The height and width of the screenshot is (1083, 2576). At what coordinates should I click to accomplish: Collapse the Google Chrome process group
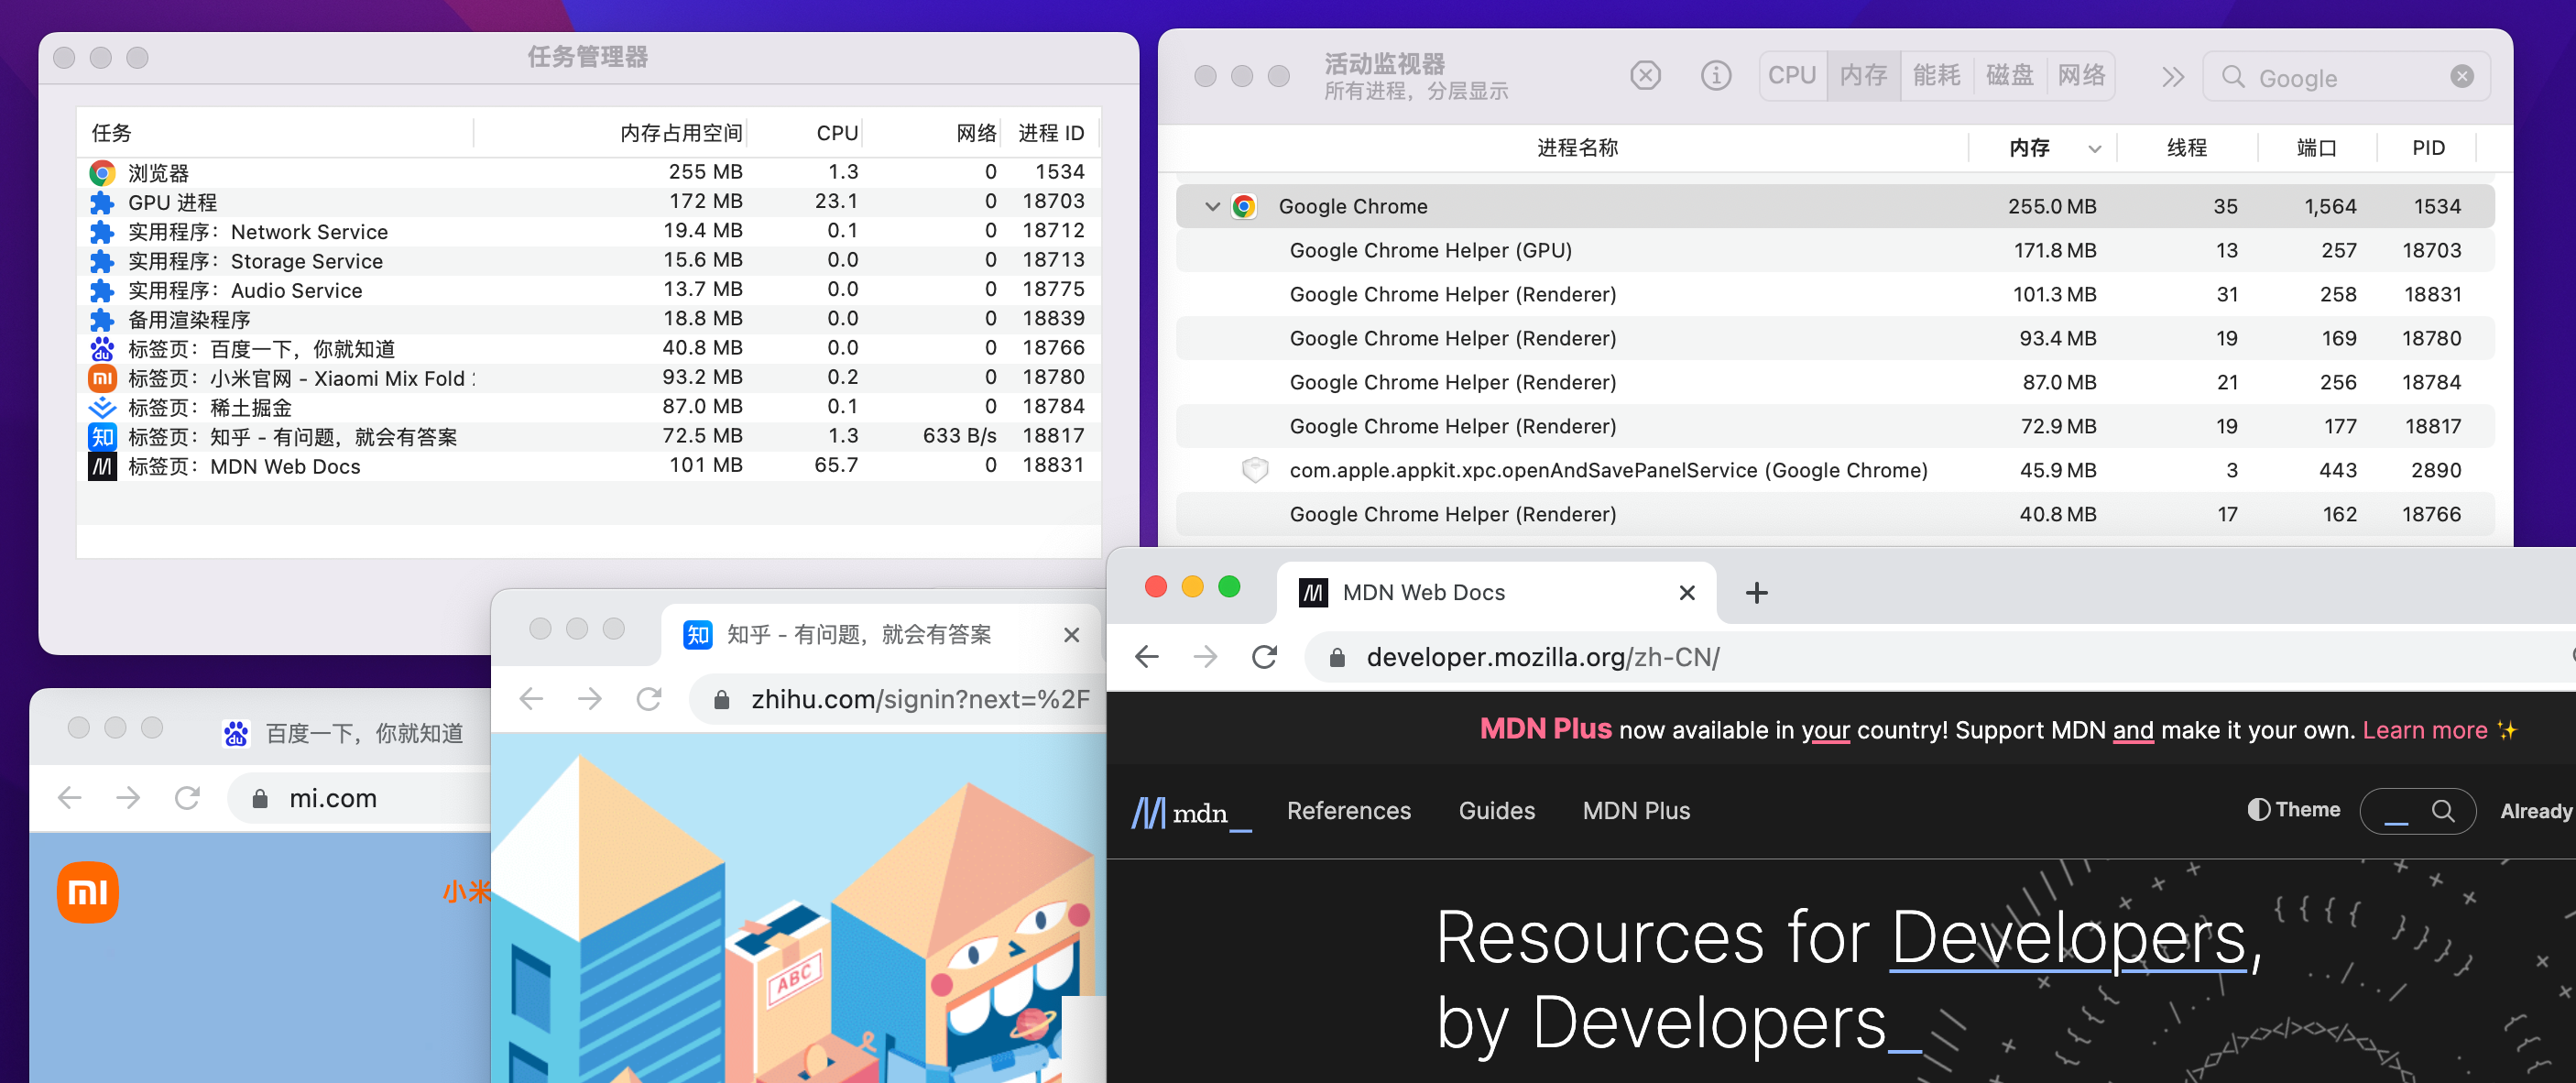pos(1212,207)
